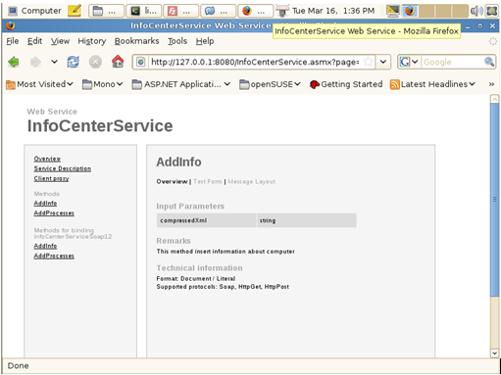Open the Computer menu in the panel
The height and width of the screenshot is (375, 501).
(x=34, y=11)
